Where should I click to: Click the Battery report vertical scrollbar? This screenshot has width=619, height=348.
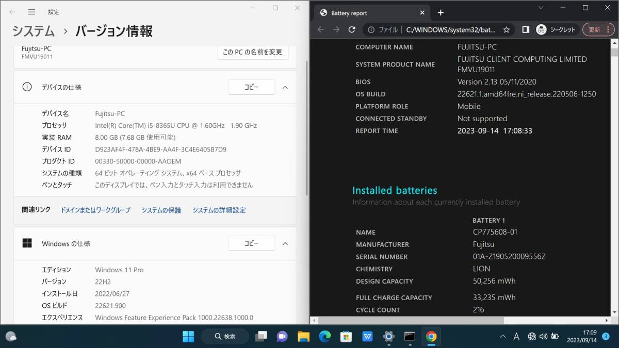pyautogui.click(x=614, y=53)
